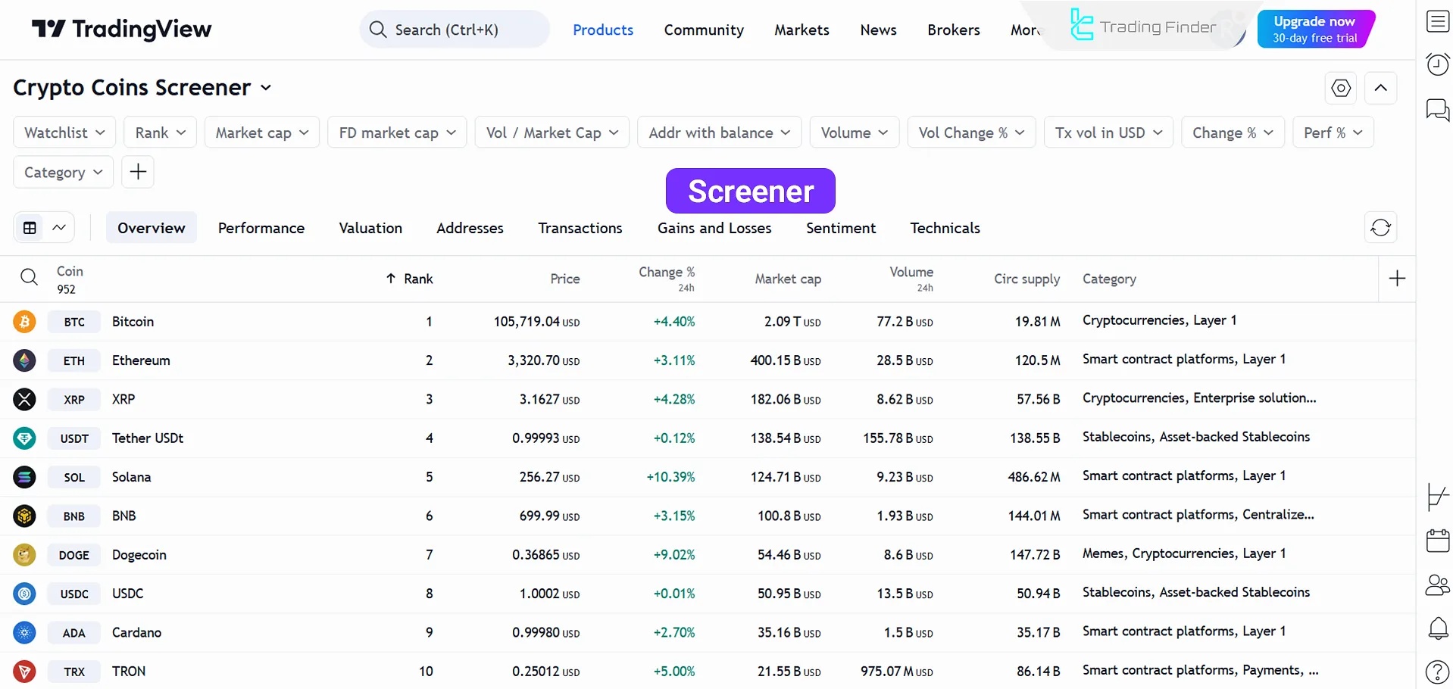Open the chat bubbles icon in sidebar

click(1437, 110)
